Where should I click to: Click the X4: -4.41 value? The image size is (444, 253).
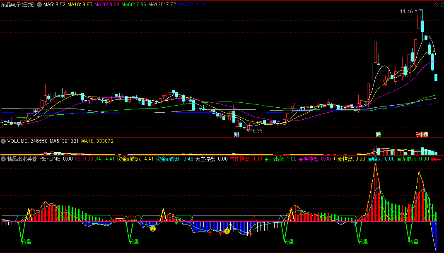[105, 159]
